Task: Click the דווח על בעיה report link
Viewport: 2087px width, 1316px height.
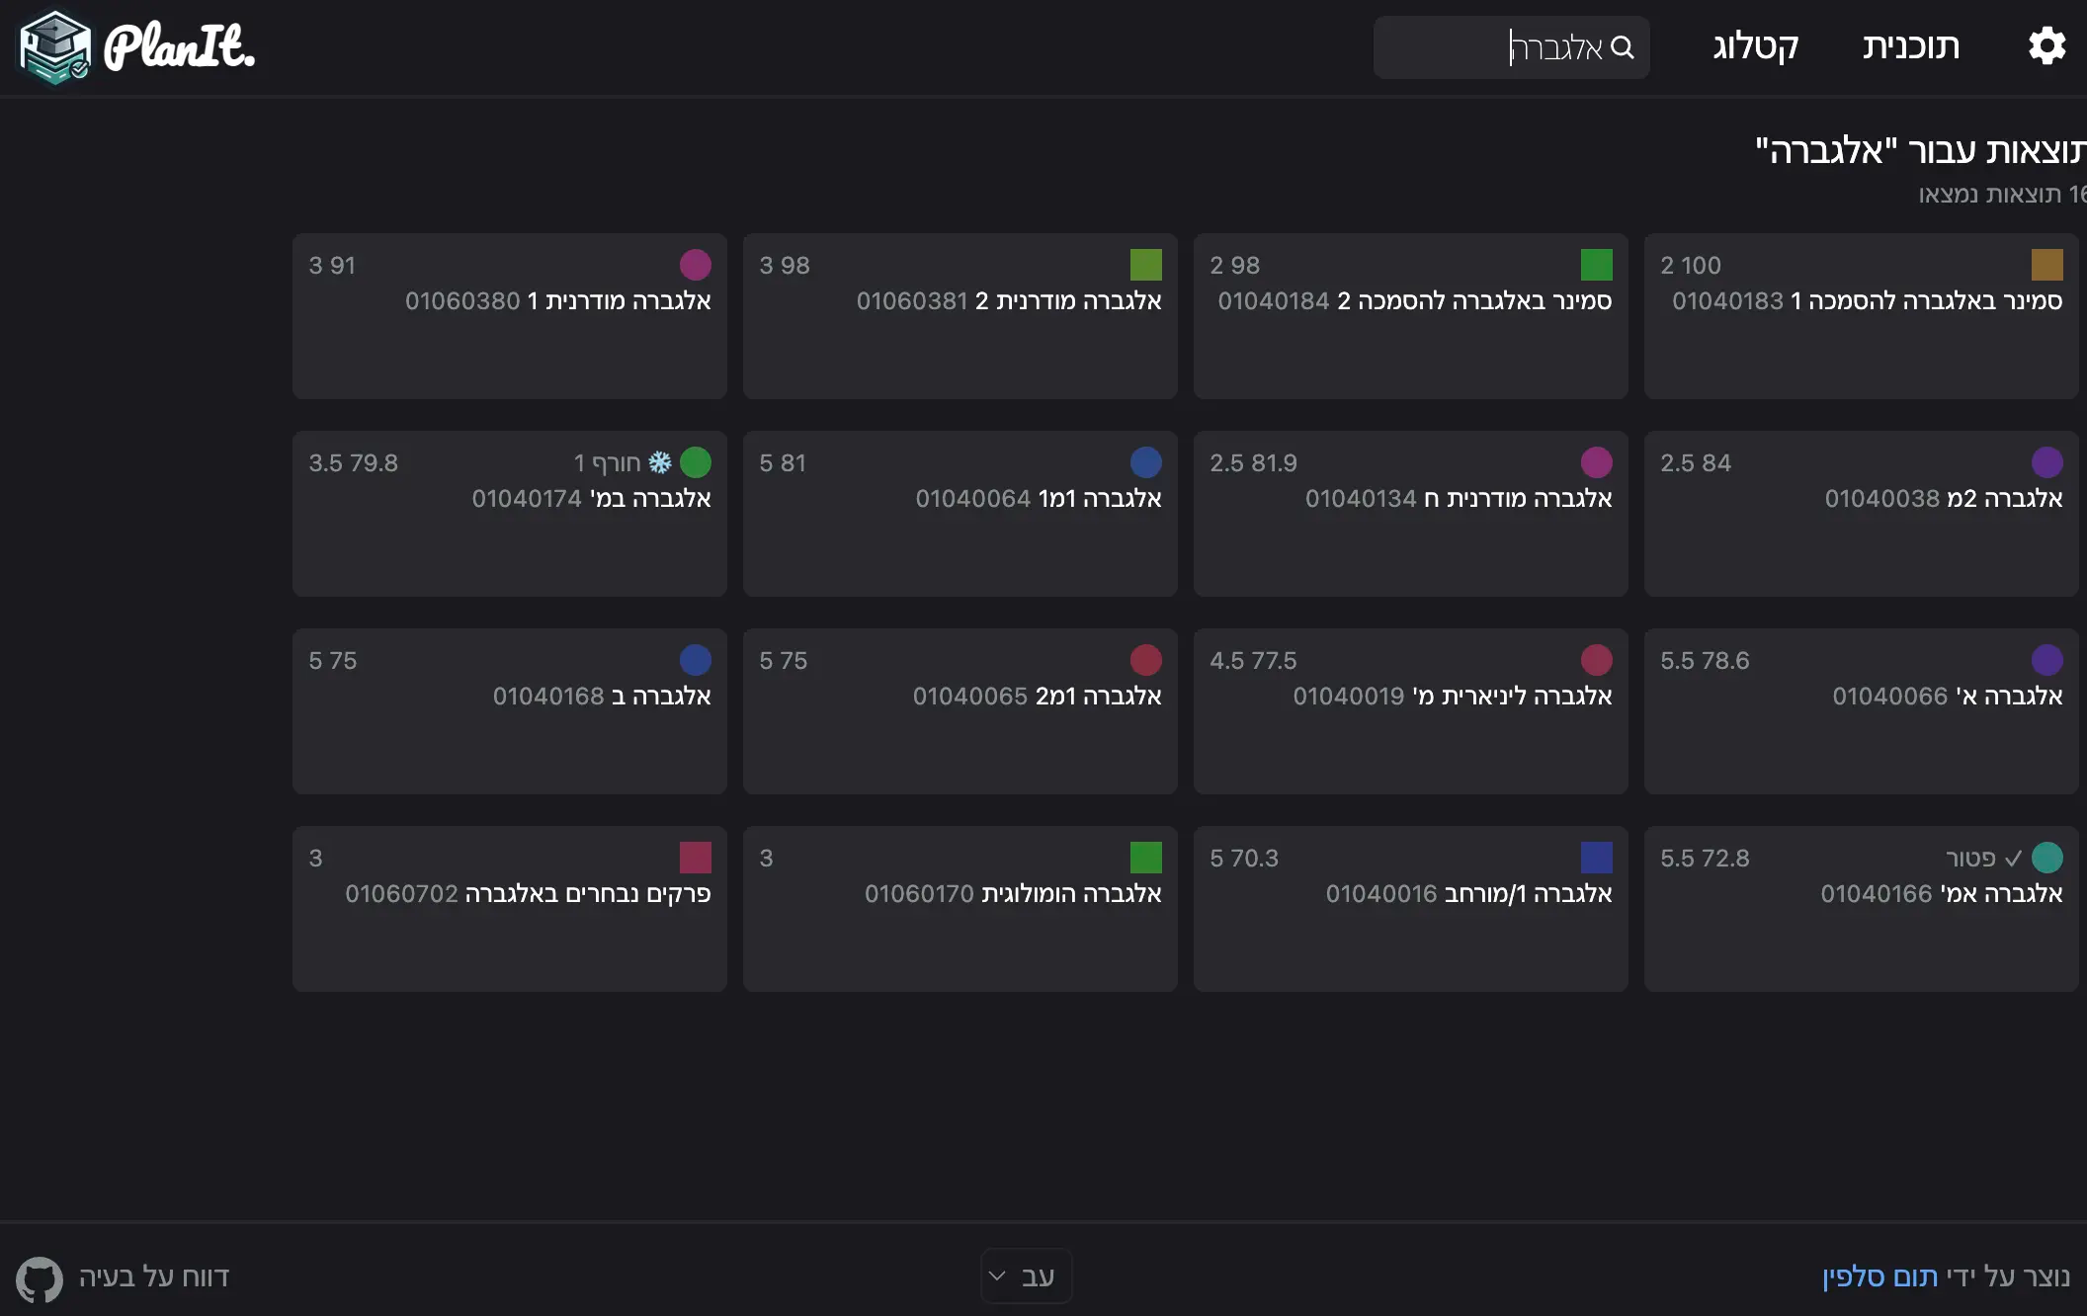Action: [x=153, y=1276]
